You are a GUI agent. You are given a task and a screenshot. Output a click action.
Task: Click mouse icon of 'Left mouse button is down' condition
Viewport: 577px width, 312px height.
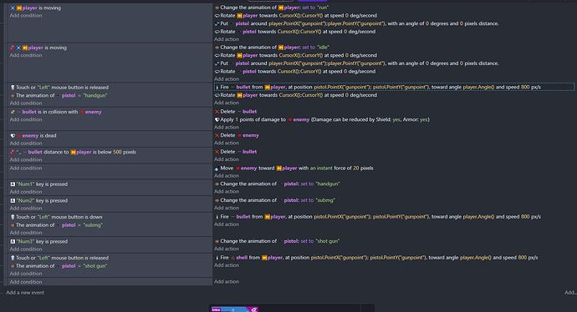pyautogui.click(x=13, y=217)
